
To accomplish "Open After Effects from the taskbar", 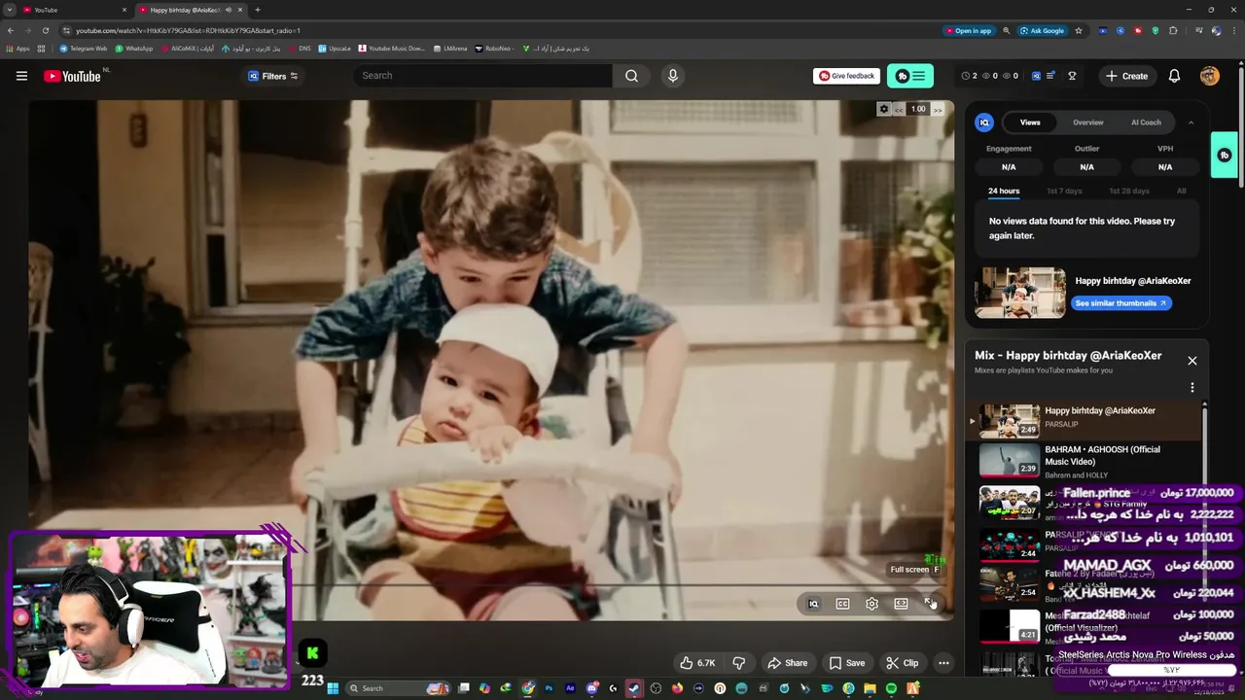I will click(x=570, y=688).
